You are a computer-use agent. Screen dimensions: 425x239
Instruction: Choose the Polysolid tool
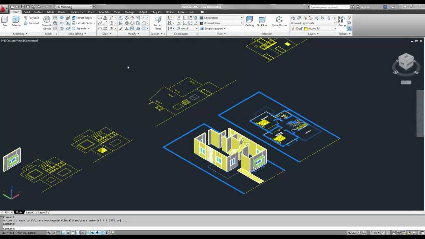[32, 18]
